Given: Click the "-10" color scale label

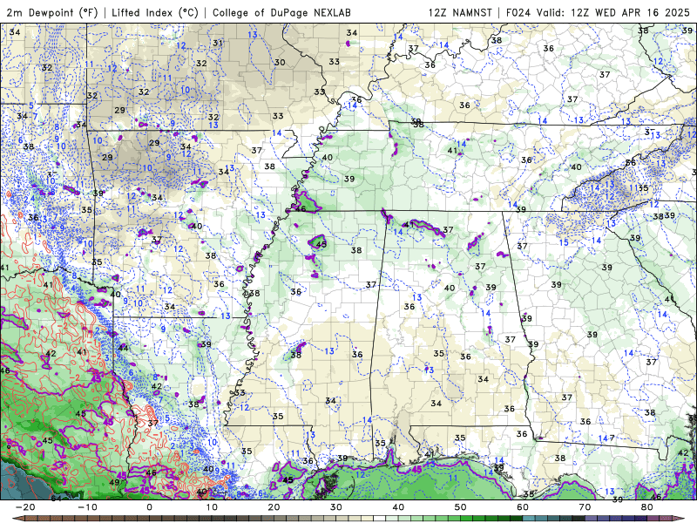Looking at the screenshot, I should click(x=87, y=507).
